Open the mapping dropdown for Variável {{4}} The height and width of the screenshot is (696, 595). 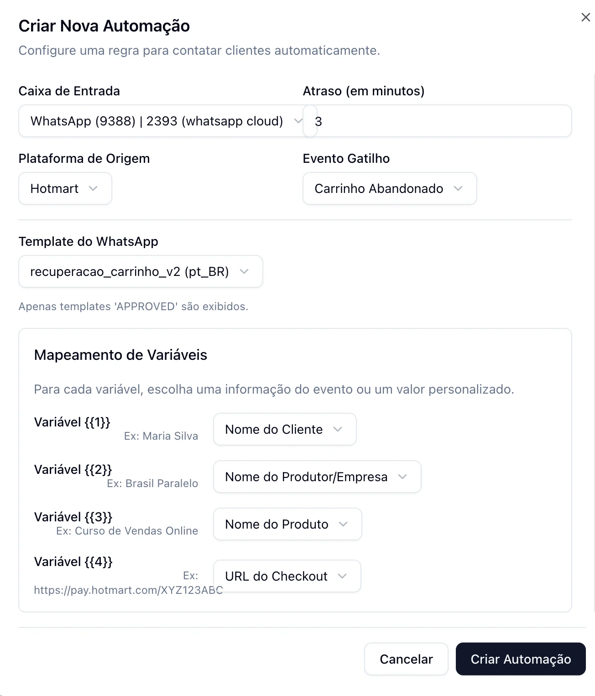(x=287, y=576)
